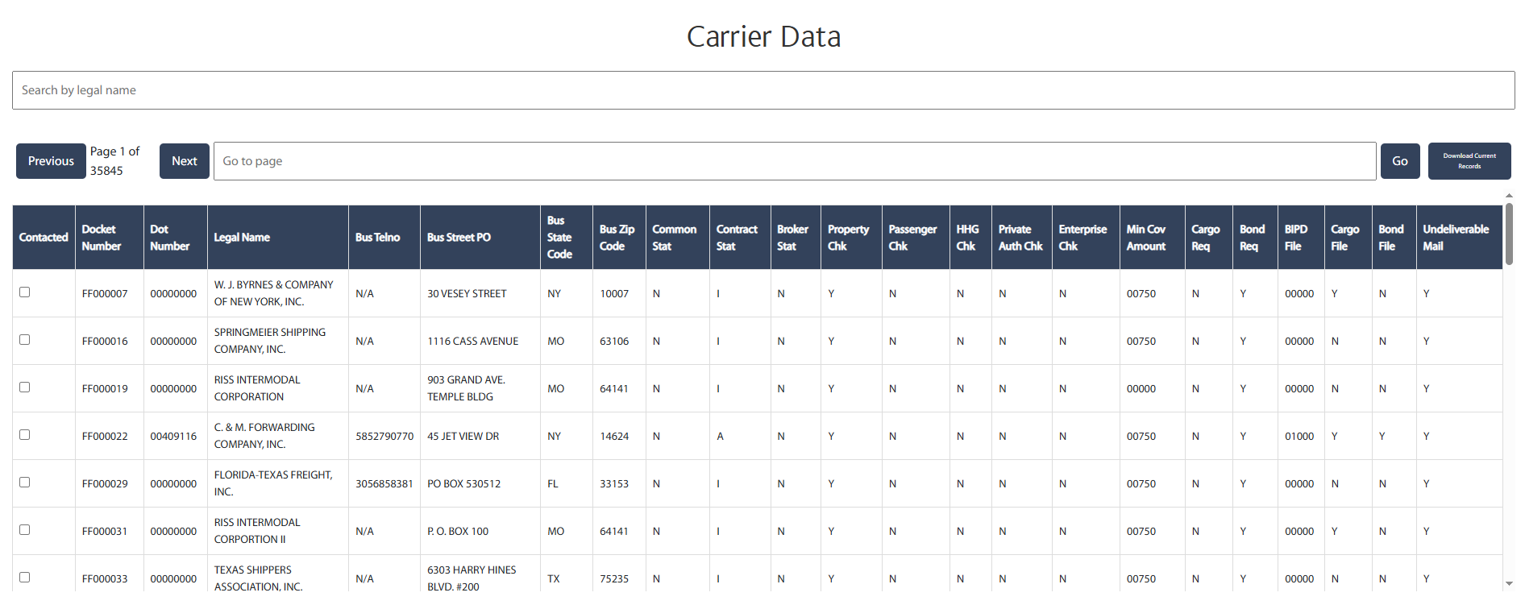Download Current Records

pyautogui.click(x=1469, y=161)
